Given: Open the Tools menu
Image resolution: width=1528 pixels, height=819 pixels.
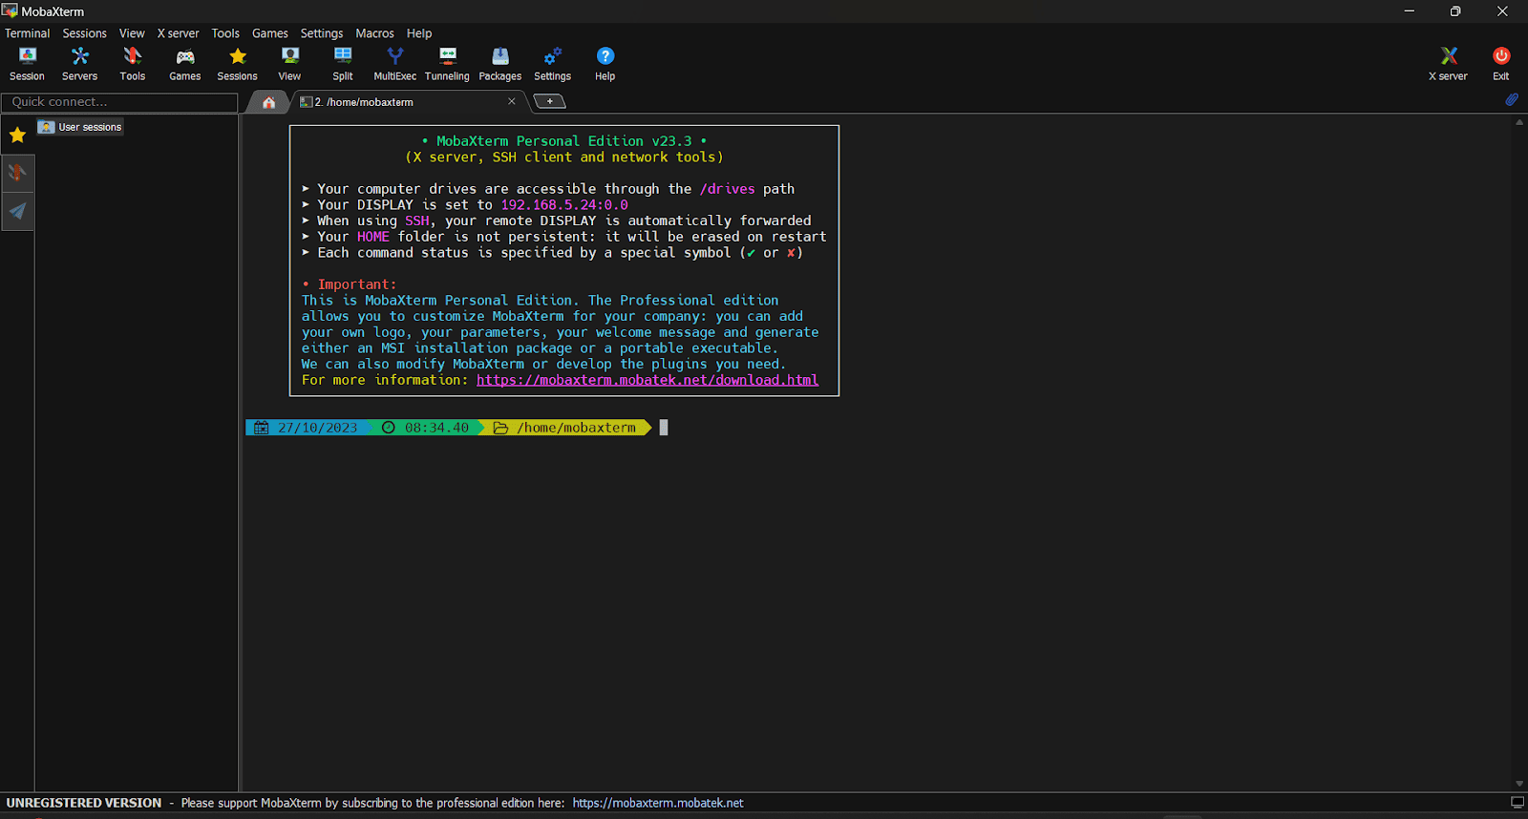Looking at the screenshot, I should pos(225,33).
